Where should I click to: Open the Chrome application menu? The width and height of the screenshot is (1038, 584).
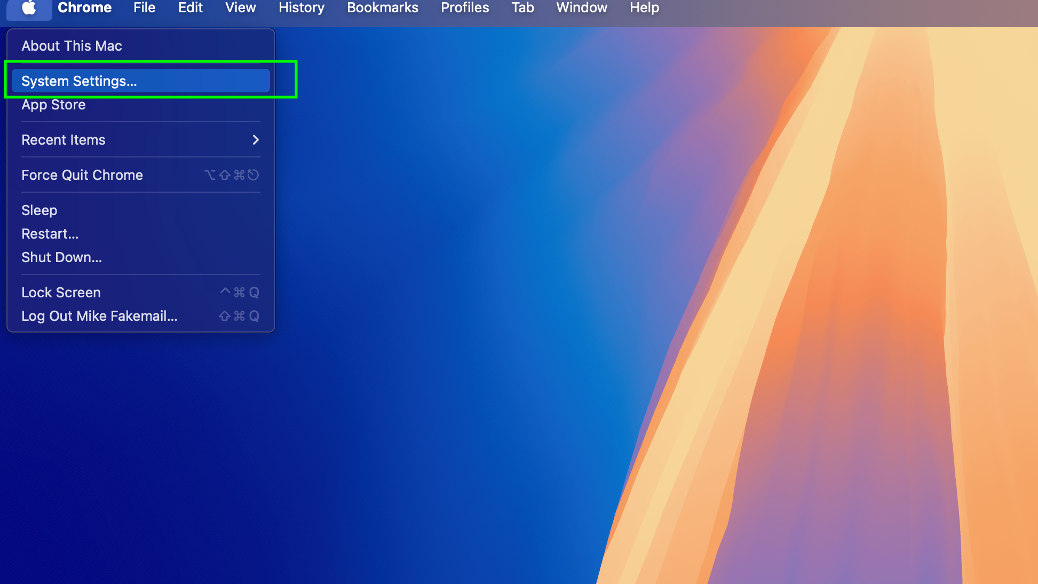tap(84, 8)
